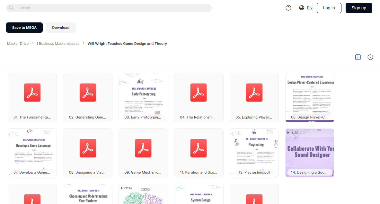Focus the Search input field
380x204 pixels.
tap(109, 8)
